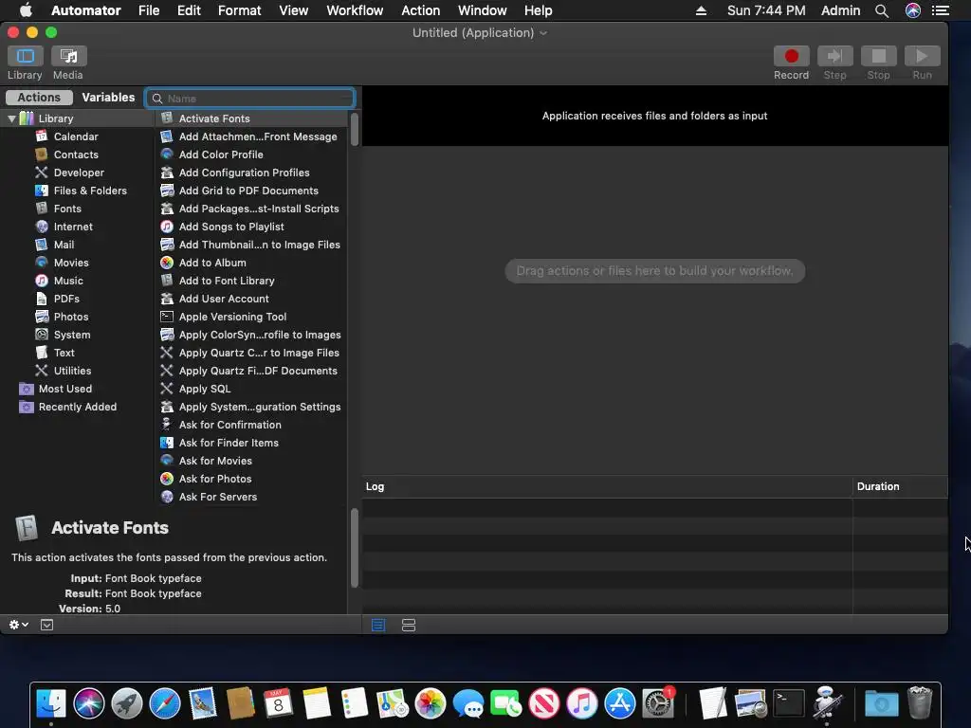The image size is (971, 728).
Task: Open the Workflow menu
Action: pos(355,10)
